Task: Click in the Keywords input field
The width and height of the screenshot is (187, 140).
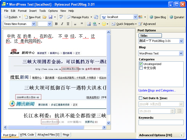Action: click(161, 123)
